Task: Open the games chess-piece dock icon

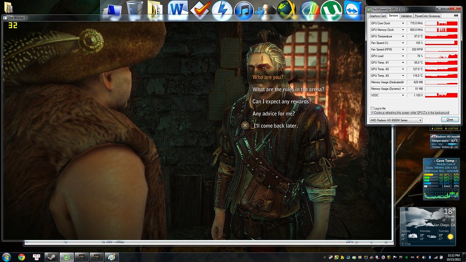Action: tap(265, 11)
